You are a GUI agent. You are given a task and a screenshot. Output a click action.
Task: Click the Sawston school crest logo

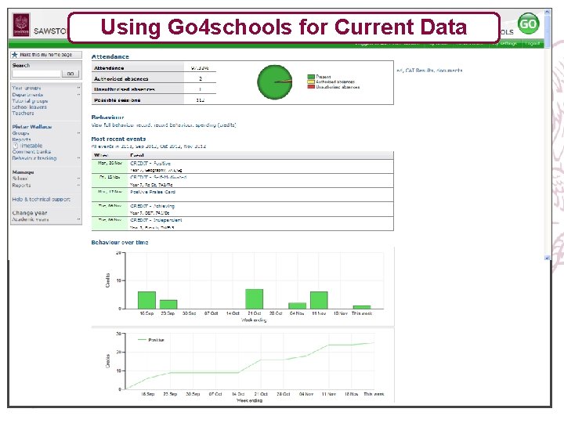21,25
